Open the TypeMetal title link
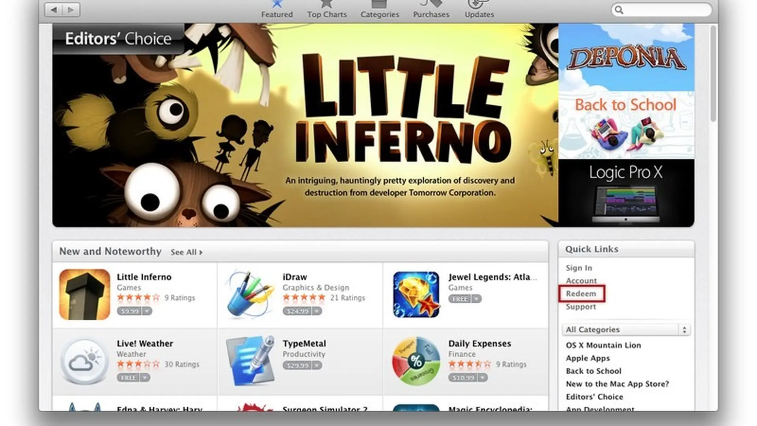This screenshot has height=426, width=757. [304, 344]
